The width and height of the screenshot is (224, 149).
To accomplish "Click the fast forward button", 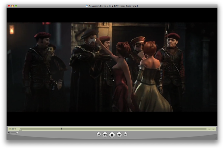I will coord(119,135).
